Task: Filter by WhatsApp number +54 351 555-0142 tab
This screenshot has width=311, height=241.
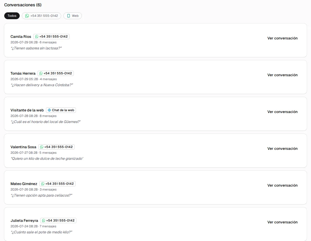Action: tap(42, 16)
